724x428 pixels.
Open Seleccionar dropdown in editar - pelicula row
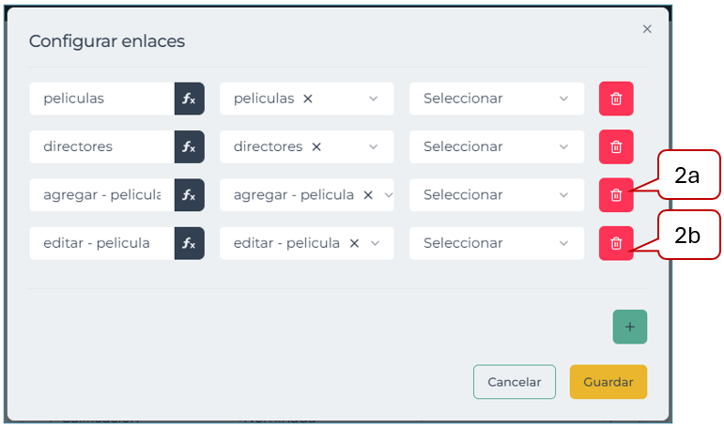495,243
